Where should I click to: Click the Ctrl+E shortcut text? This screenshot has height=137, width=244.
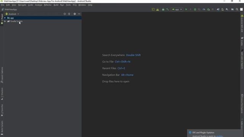pos(121,68)
